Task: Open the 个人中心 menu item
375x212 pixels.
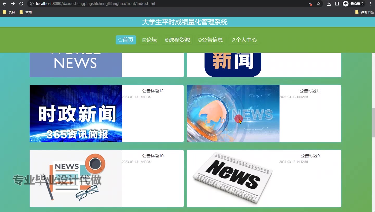Action: coord(244,40)
